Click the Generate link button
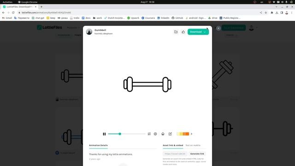Screen dimensions: 295x166 click(x=197, y=154)
